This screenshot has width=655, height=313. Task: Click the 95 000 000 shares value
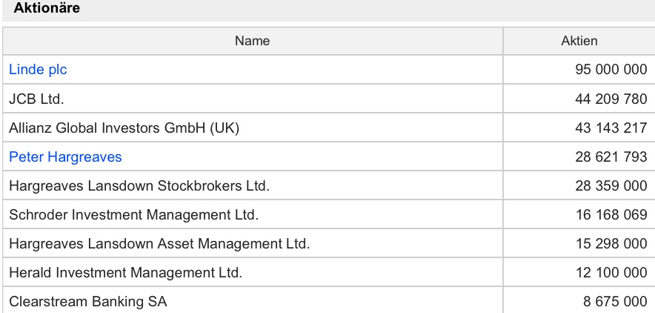click(x=611, y=70)
